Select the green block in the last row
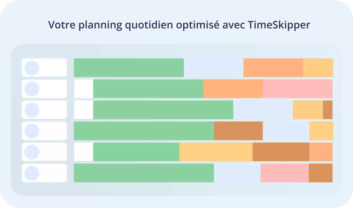This screenshot has width=353, height=208. [x=144, y=173]
